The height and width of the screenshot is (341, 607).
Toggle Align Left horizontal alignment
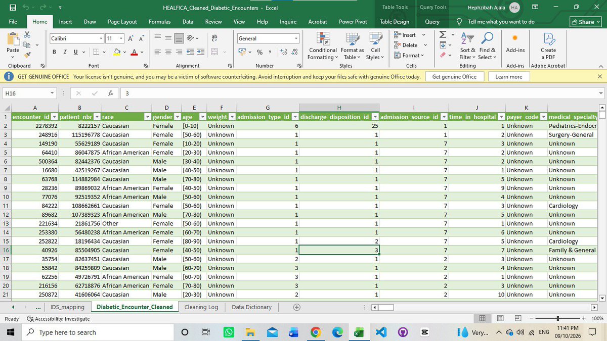tap(158, 52)
